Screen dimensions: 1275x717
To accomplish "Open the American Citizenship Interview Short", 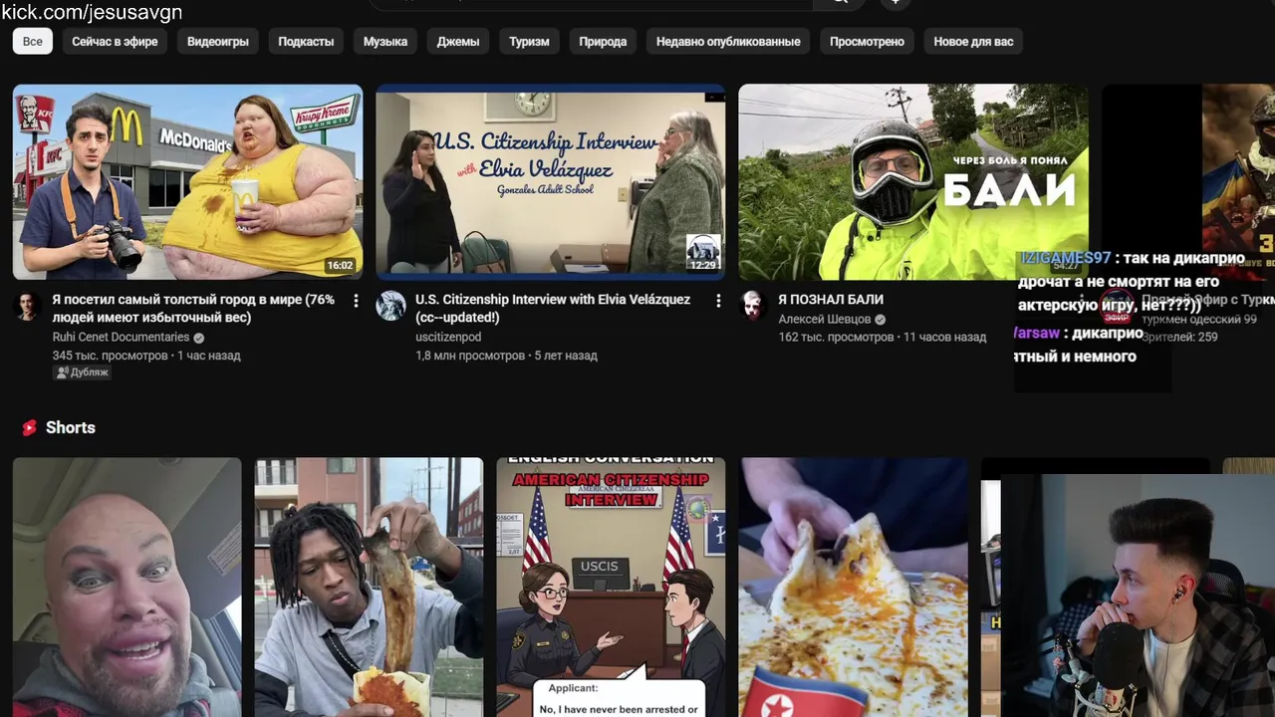I will pyautogui.click(x=611, y=588).
